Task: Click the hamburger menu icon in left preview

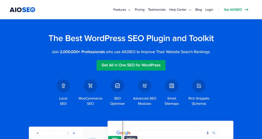Action: click(38, 133)
